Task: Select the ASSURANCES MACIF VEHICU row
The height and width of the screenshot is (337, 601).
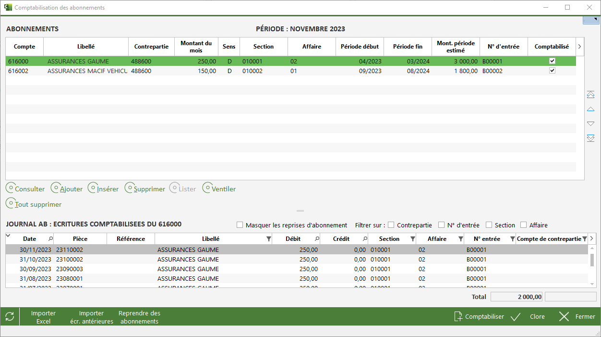Action: (x=86, y=71)
